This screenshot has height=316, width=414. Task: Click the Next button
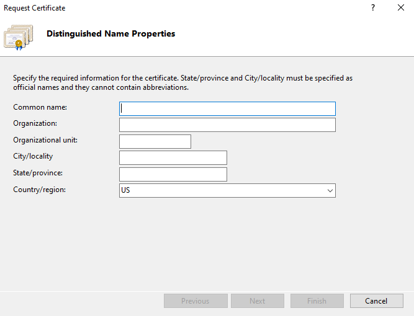[257, 301]
